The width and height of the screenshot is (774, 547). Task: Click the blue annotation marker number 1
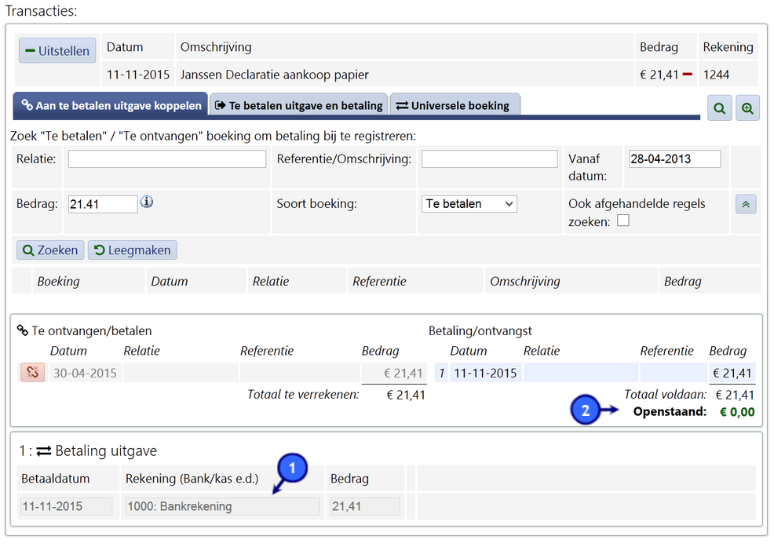[x=292, y=469]
